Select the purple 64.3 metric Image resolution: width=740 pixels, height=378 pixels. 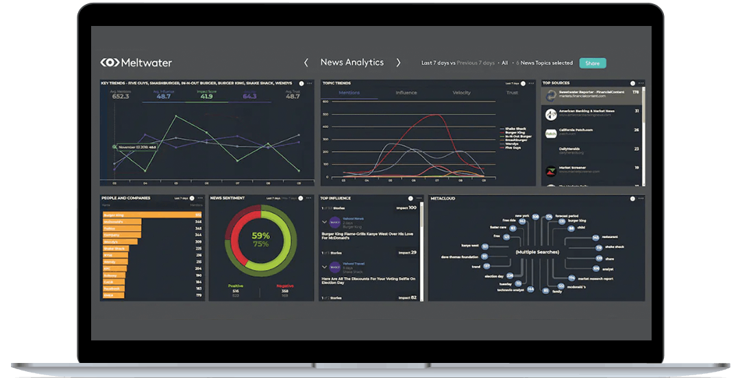(x=249, y=96)
